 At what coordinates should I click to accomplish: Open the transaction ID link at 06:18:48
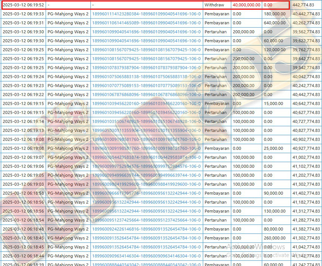(146, 229)
